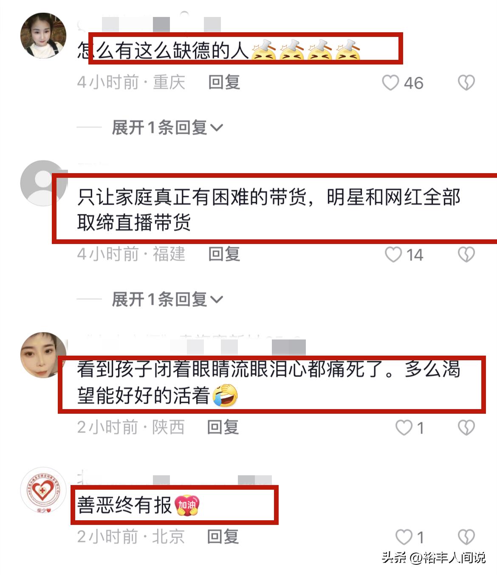Open the red heart-logo avatar profile
The height and width of the screenshot is (575, 497).
click(43, 491)
